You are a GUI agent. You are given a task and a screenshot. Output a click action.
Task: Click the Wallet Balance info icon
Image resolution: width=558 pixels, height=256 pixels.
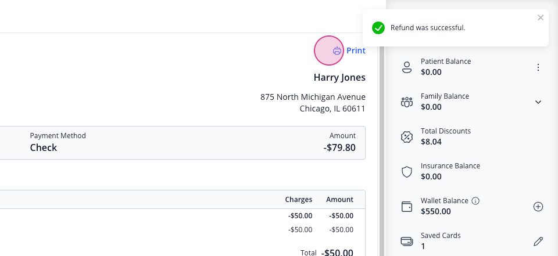pos(475,201)
